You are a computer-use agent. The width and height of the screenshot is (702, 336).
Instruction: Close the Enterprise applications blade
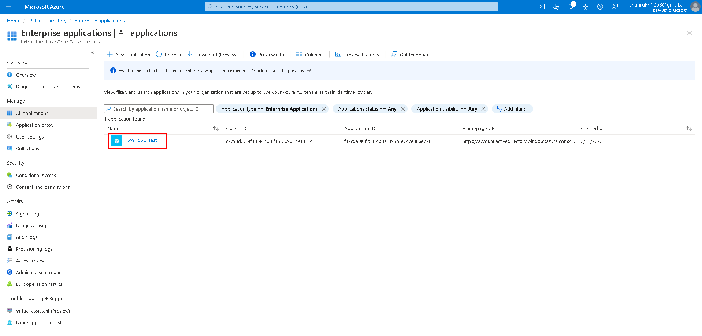[690, 33]
